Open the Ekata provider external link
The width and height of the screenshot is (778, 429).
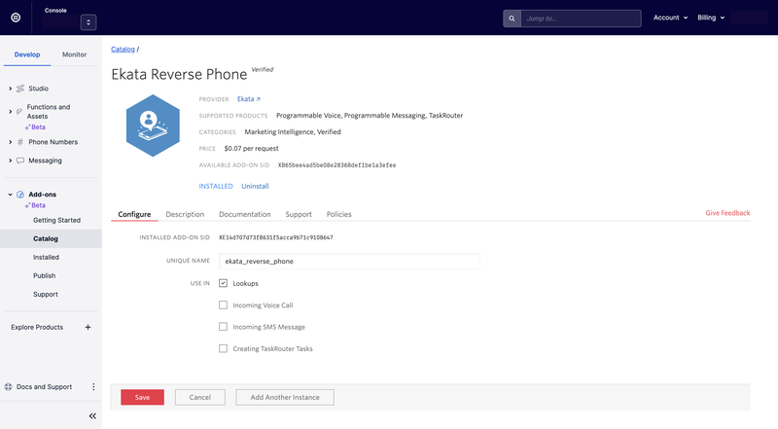[249, 99]
